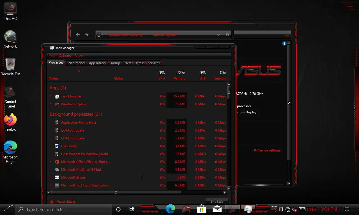Click ROG shield icon in system tray
The image size is (359, 215).
click(x=274, y=209)
